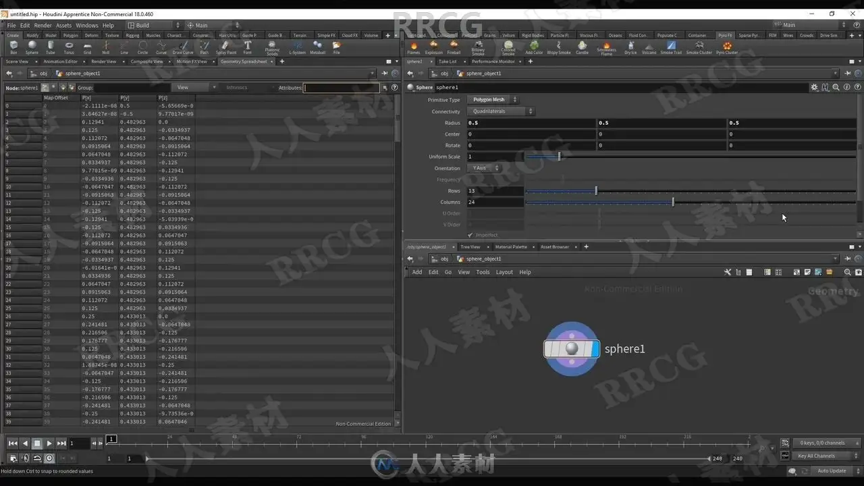Open the Render menu
The width and height of the screenshot is (864, 486).
coord(43,26)
